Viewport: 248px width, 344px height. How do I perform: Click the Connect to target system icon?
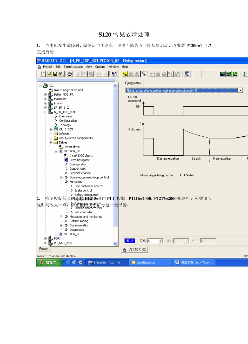(x=125, y=74)
